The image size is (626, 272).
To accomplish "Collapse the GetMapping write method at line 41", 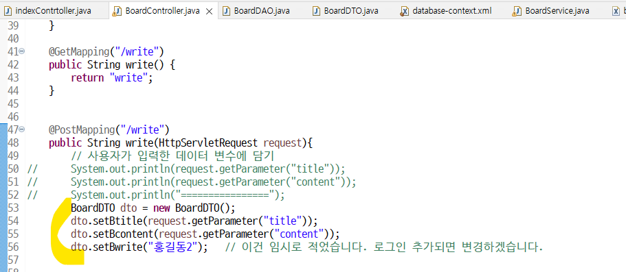I will point(22,51).
